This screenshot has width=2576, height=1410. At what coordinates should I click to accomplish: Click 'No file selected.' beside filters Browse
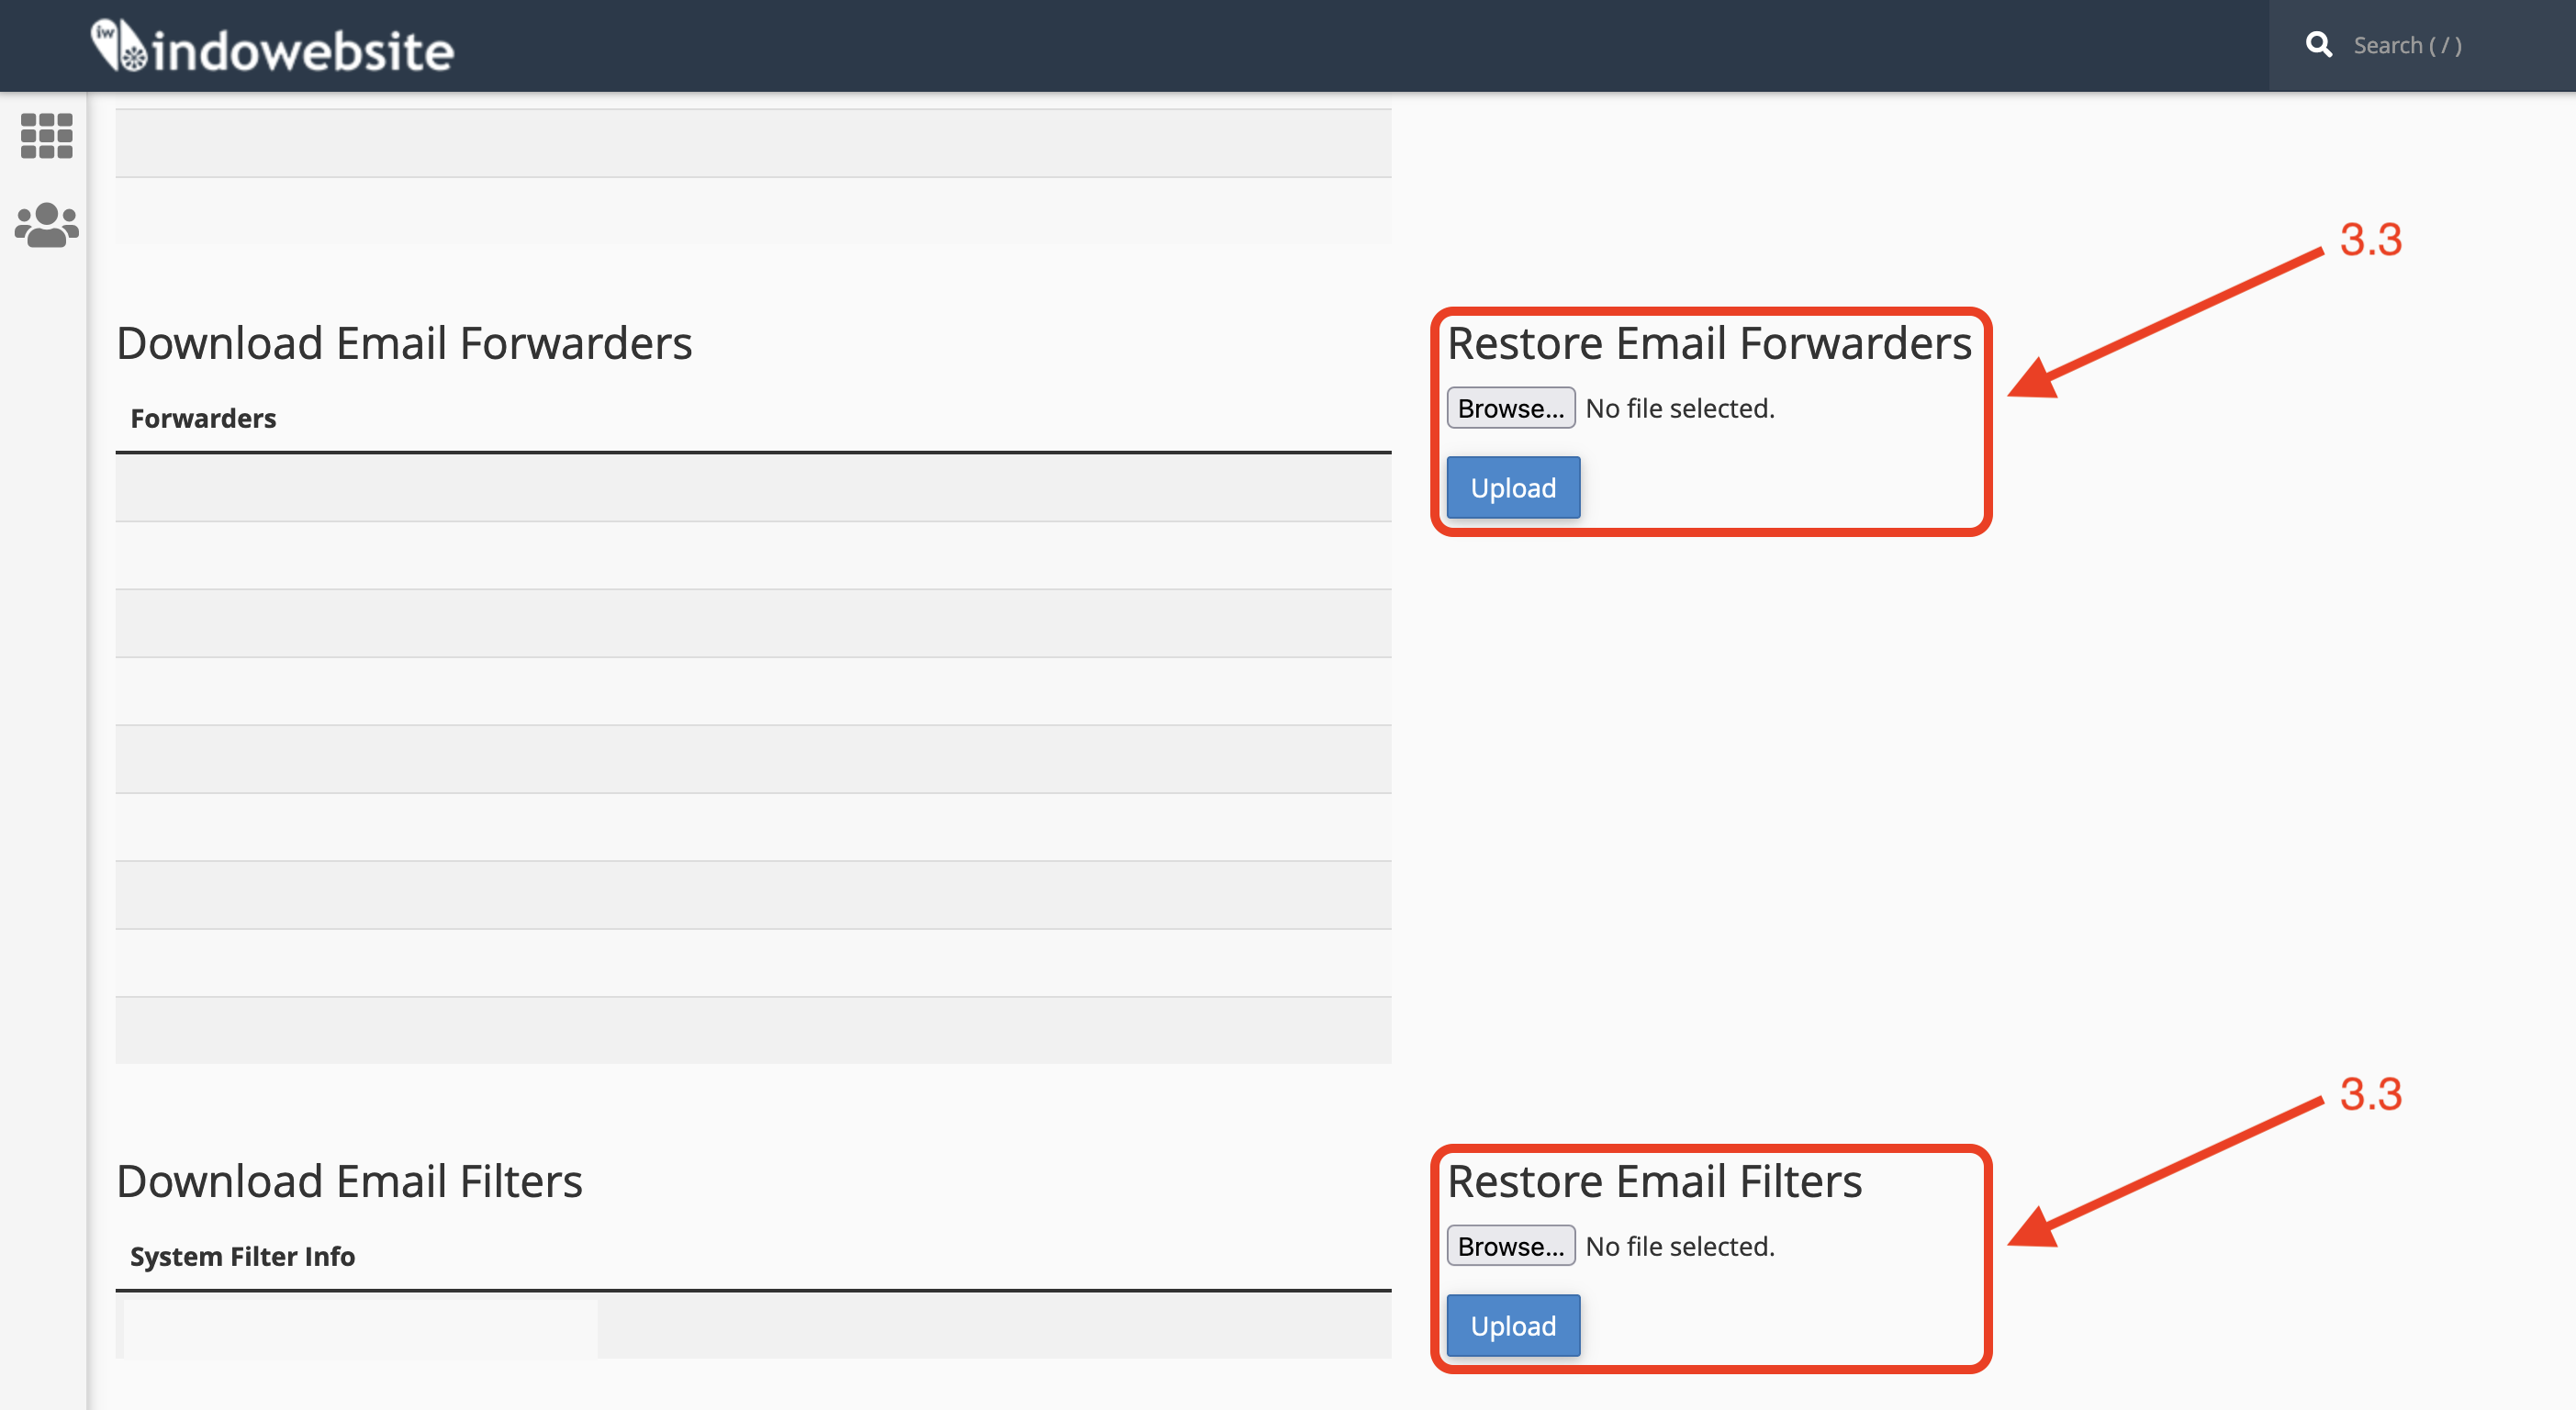(1680, 1246)
